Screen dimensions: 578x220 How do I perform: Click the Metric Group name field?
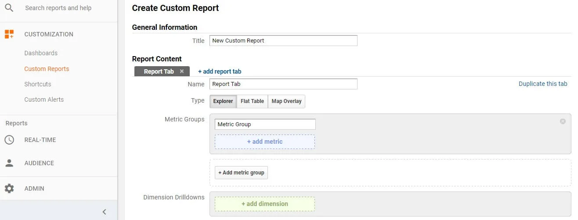click(x=265, y=124)
